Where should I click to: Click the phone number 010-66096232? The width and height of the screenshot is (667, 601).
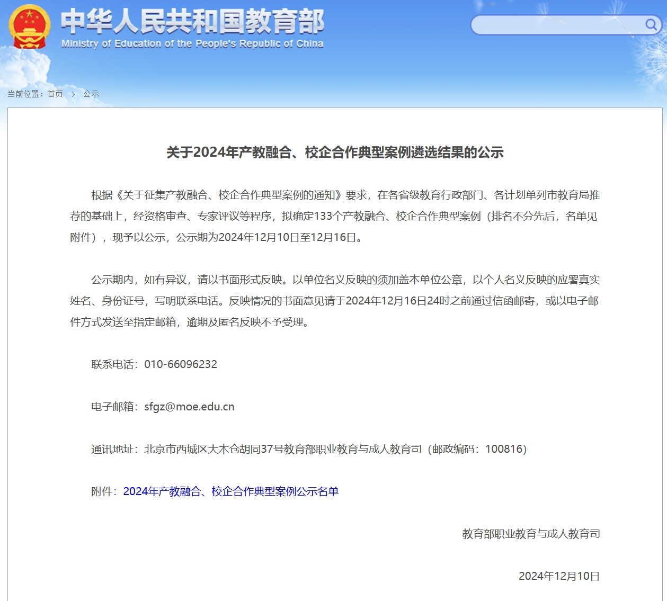tap(181, 364)
